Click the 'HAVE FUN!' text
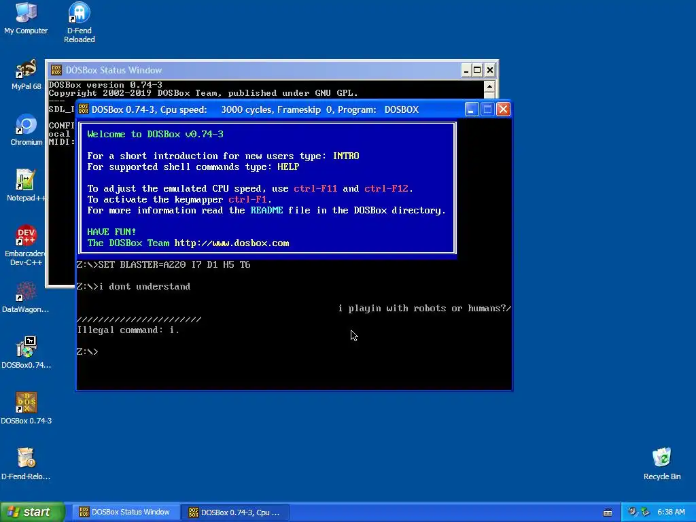 pyautogui.click(x=111, y=232)
